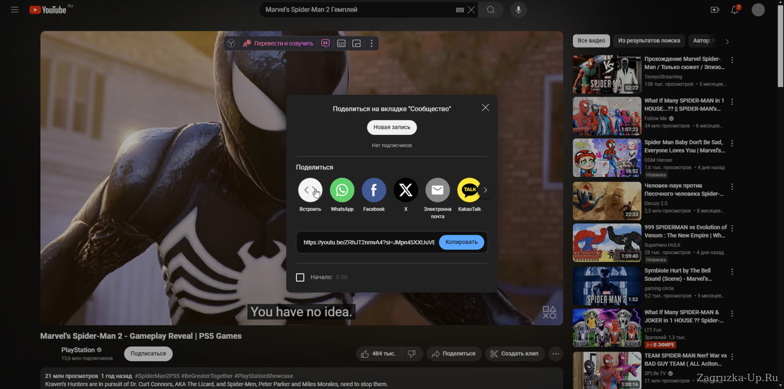
Task: Start voice search with the microphone
Action: [518, 10]
